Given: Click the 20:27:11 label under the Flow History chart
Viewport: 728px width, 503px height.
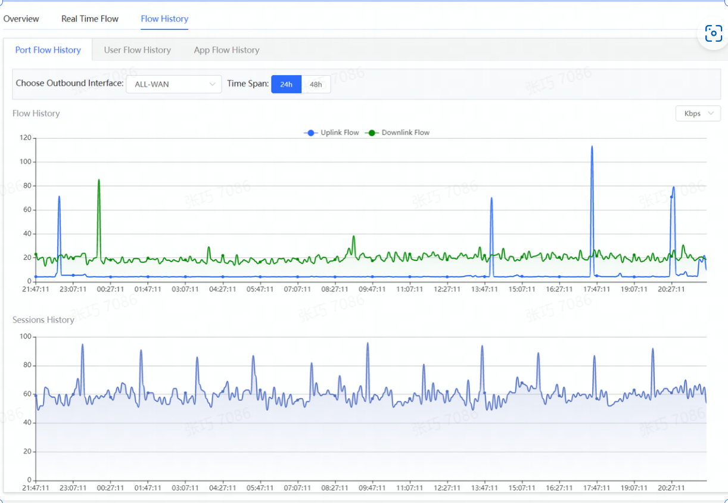Looking at the screenshot, I should [x=671, y=289].
